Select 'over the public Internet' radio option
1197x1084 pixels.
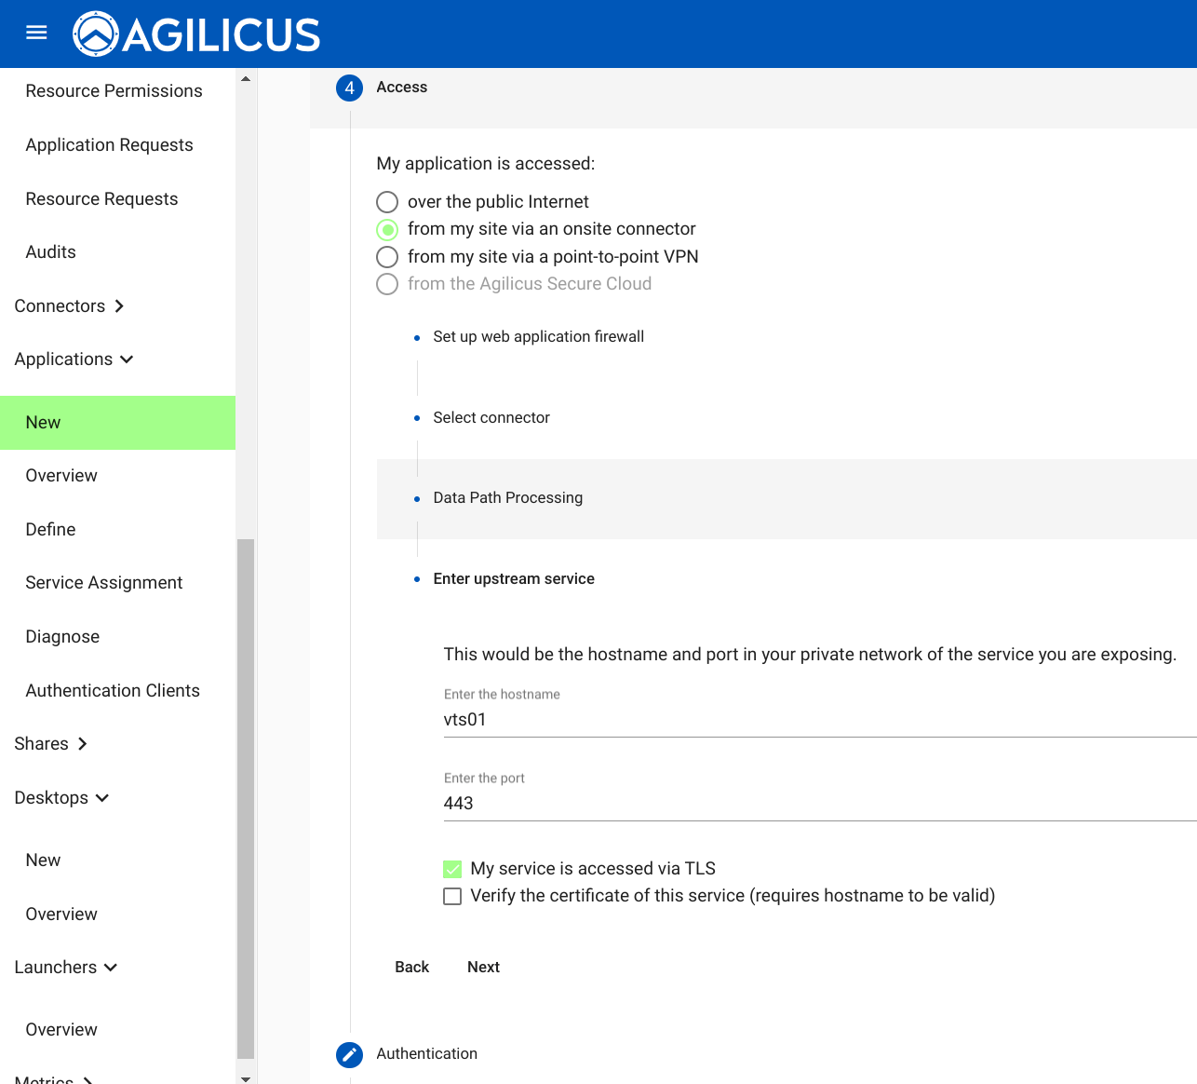click(387, 202)
